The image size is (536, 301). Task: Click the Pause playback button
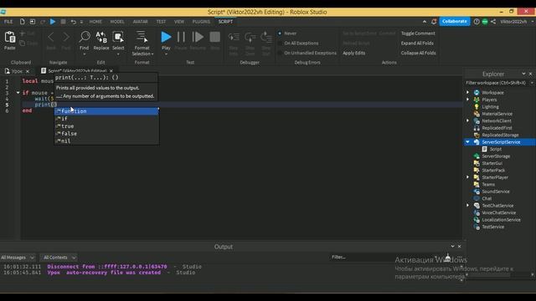pyautogui.click(x=181, y=37)
